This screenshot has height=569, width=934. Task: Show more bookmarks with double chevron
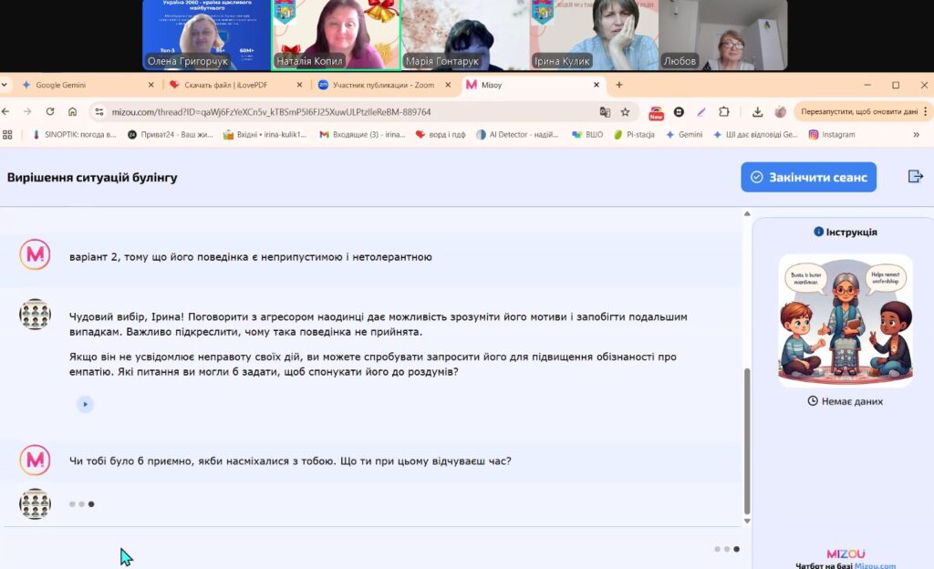(916, 135)
